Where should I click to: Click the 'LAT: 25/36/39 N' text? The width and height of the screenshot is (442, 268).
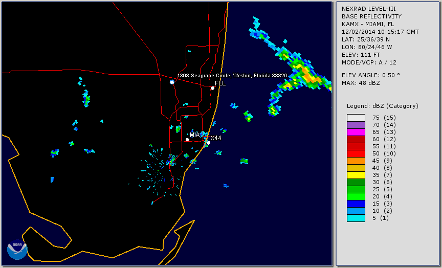366,39
